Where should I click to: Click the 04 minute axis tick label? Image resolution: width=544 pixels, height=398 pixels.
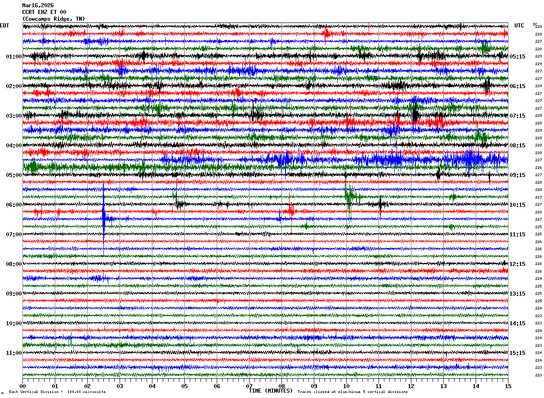(152, 386)
